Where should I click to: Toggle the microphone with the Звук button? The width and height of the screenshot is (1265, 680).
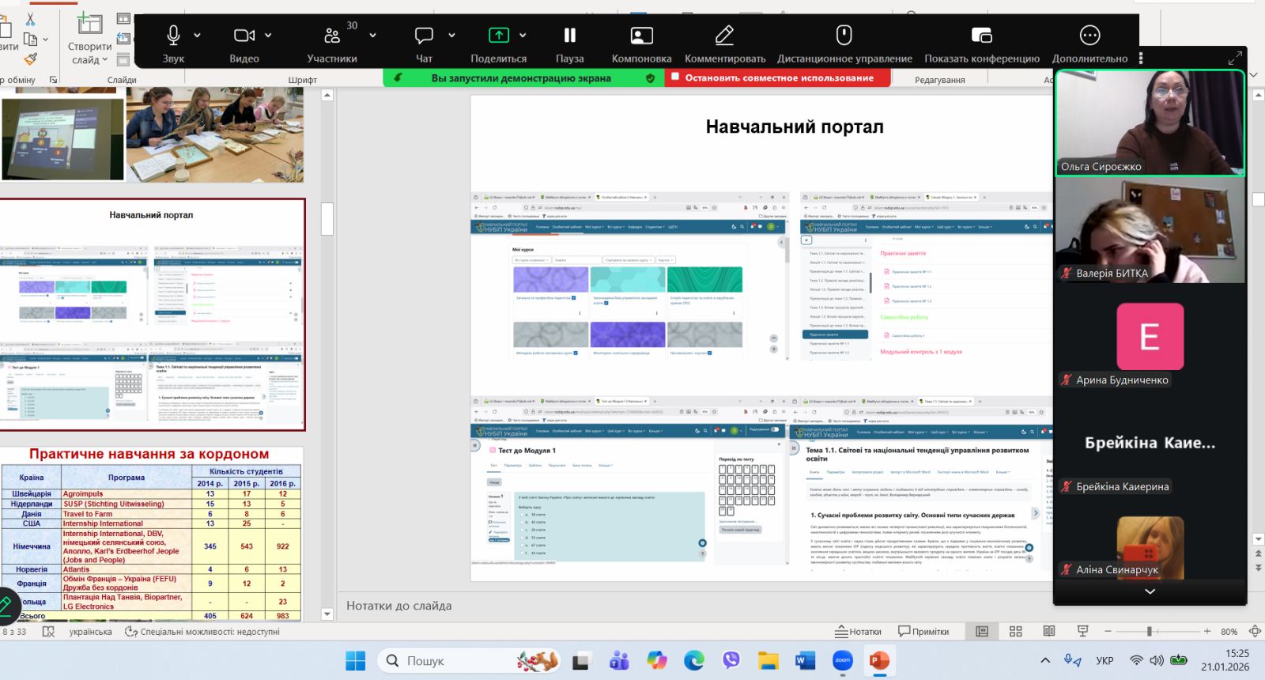point(173,43)
